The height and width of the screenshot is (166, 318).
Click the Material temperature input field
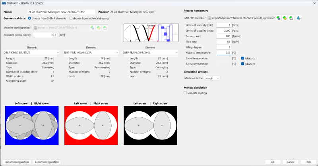224,53
